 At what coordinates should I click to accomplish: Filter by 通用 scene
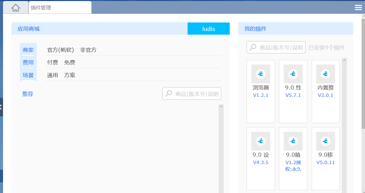tap(52, 75)
